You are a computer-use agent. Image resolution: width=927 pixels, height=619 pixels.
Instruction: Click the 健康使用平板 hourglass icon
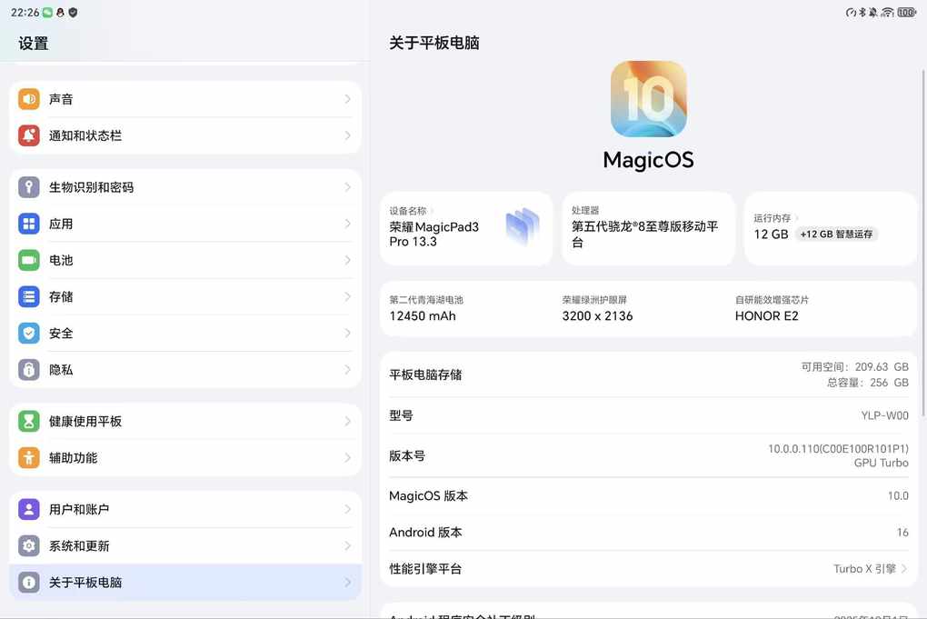[29, 422]
